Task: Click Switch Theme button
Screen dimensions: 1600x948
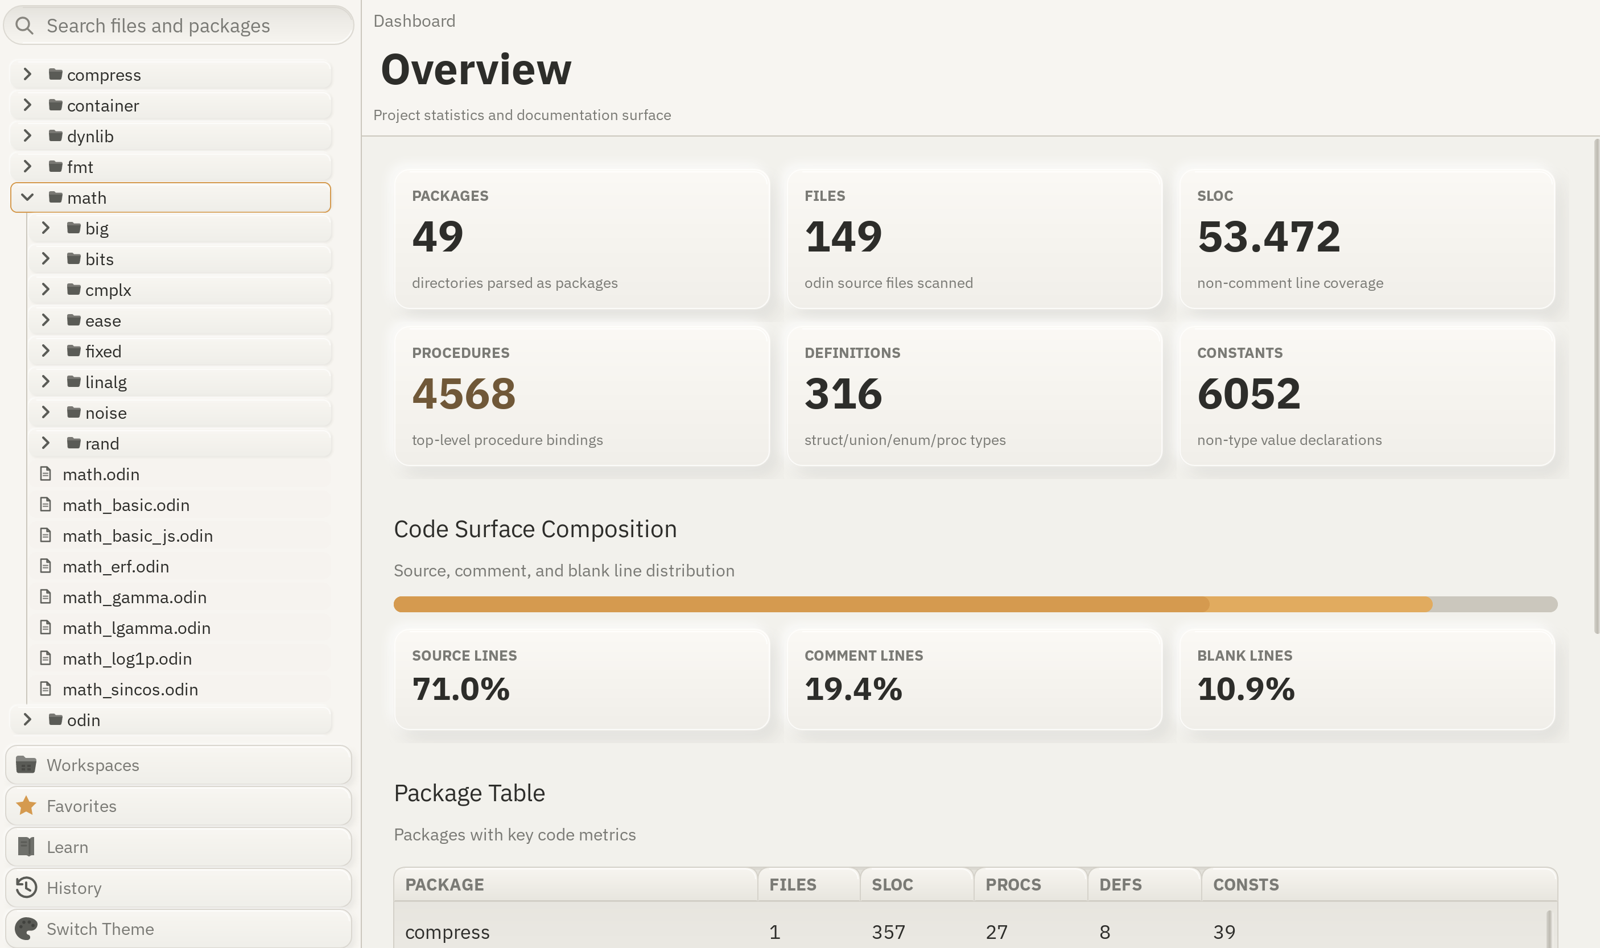Action: pos(178,928)
